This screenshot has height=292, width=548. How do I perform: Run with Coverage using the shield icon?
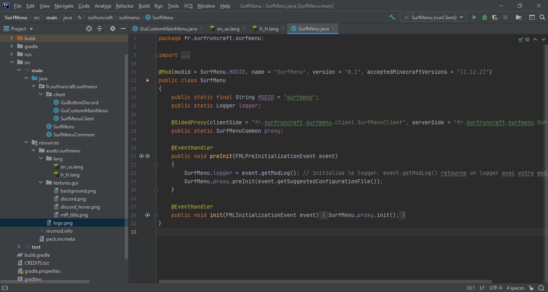tap(495, 17)
